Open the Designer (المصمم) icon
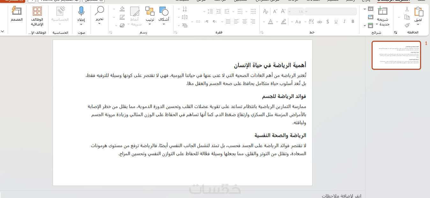430x198 pixels. [17, 11]
